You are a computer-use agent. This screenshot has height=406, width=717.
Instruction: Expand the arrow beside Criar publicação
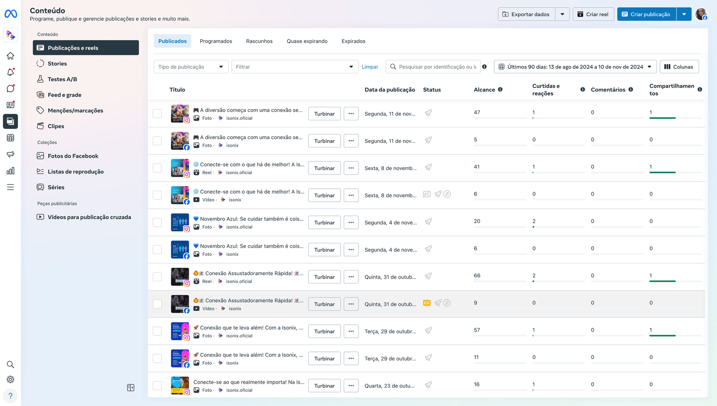[x=684, y=14]
